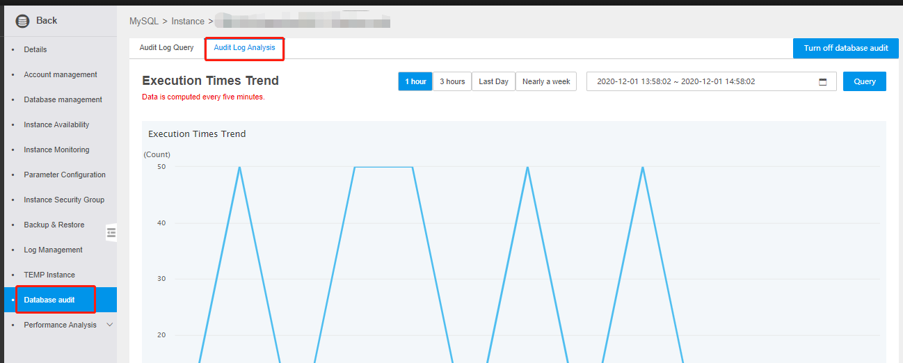The height and width of the screenshot is (363, 903).
Task: Expand the Performance Analysis submenu chevron
Action: pos(109,325)
